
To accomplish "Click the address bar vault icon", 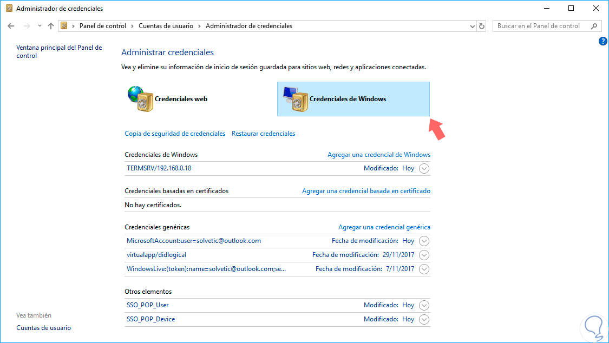I will pos(64,26).
